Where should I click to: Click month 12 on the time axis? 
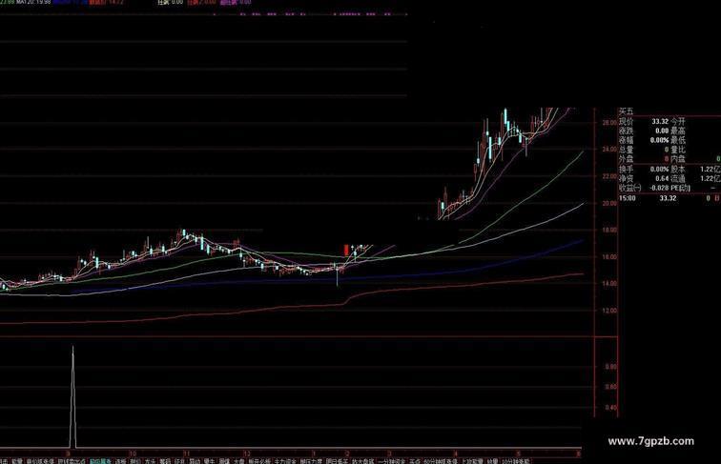point(247,453)
